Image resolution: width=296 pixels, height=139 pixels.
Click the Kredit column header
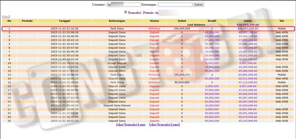coord(212,21)
